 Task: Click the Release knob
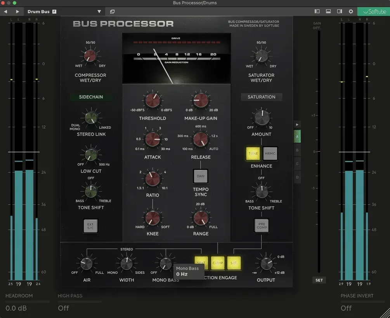[x=201, y=139]
